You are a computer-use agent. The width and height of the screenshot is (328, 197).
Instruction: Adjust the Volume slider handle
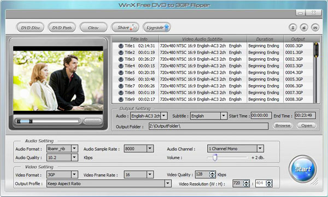pyautogui.click(x=215, y=158)
